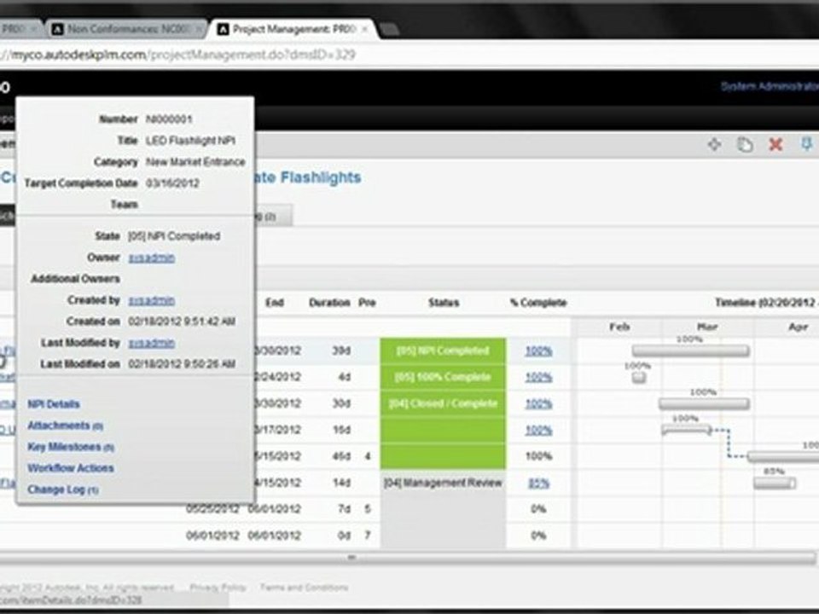Viewport: 819px width, 614px height.
Task: Open the new-tab button
Action: click(389, 31)
